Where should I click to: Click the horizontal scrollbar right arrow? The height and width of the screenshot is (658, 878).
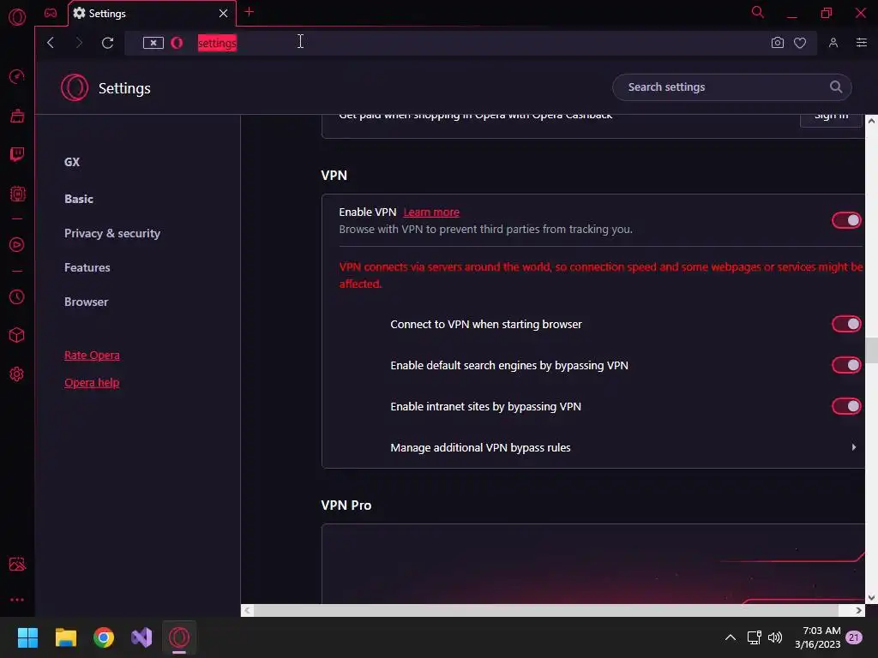[858, 610]
